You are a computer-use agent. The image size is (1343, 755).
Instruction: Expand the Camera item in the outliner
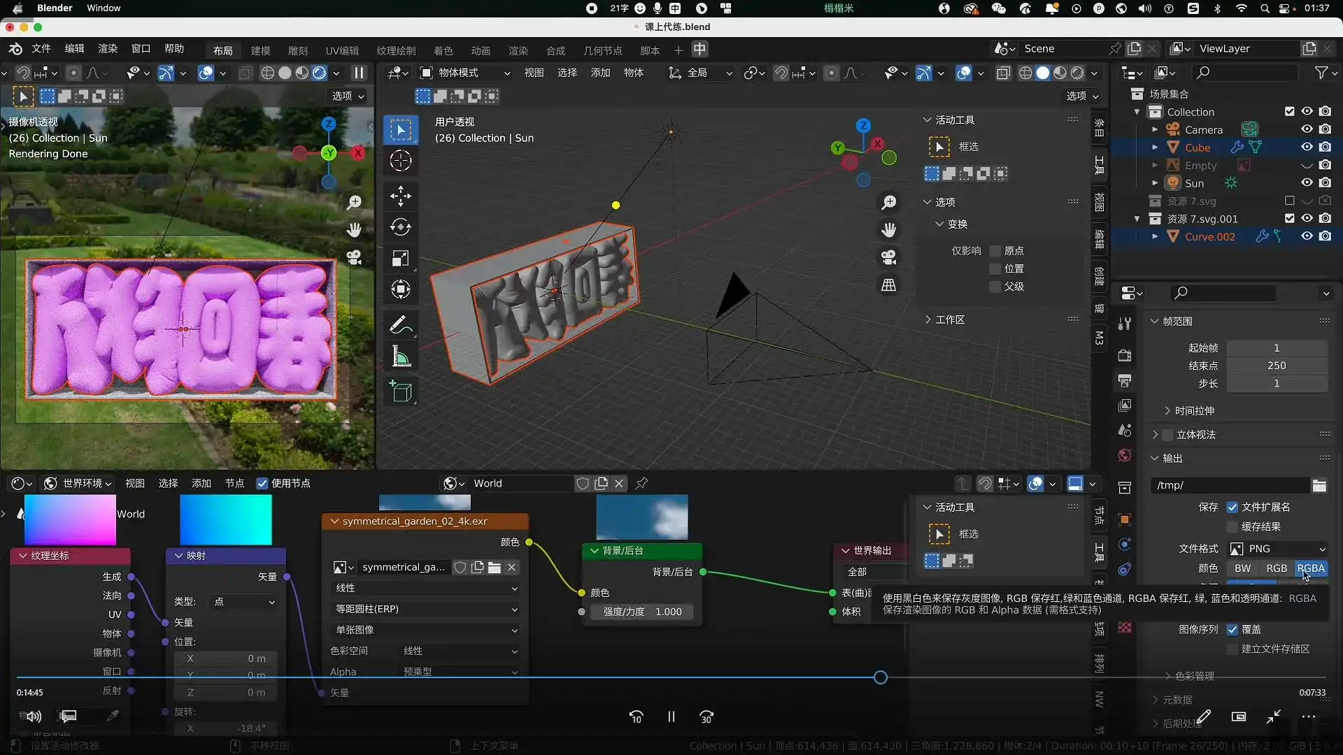point(1156,129)
